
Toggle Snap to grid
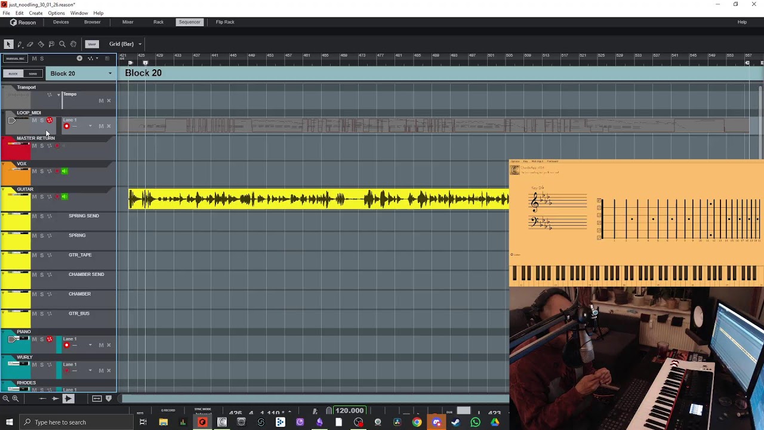coord(92,44)
